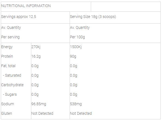
Task: Select Gluten's Not Detected per 100g value
Action: tap(81, 113)
